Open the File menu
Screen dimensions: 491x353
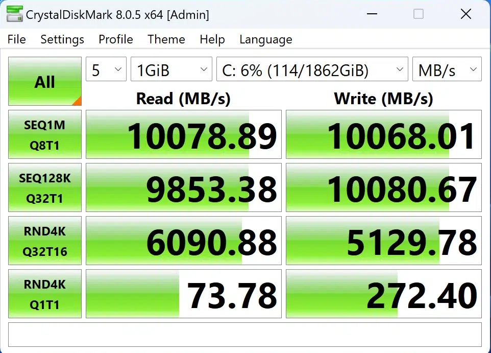coord(16,39)
